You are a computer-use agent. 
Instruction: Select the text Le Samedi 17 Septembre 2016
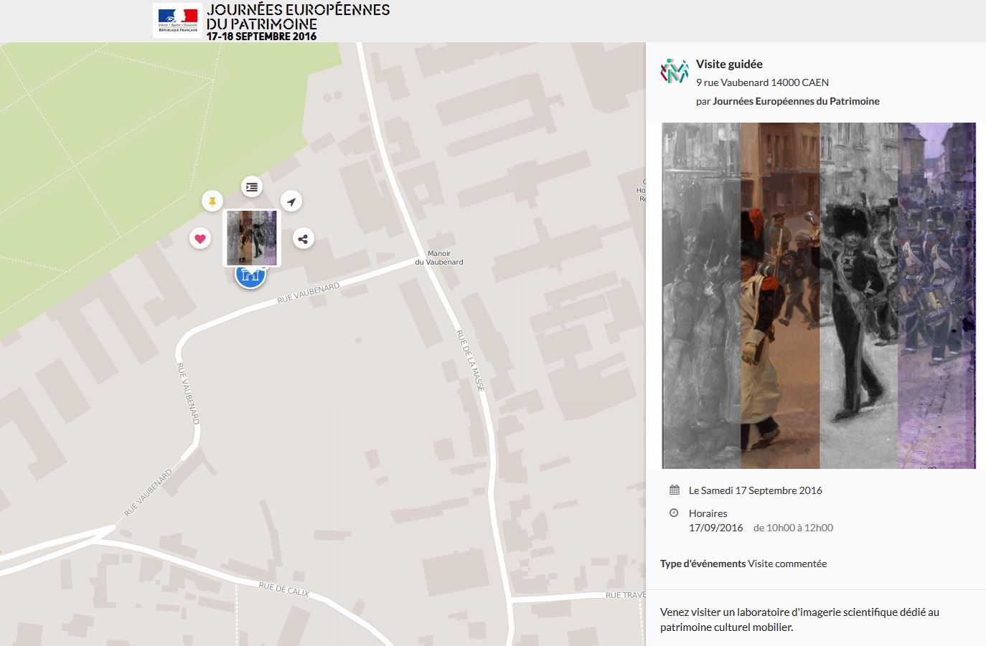pyautogui.click(x=756, y=490)
